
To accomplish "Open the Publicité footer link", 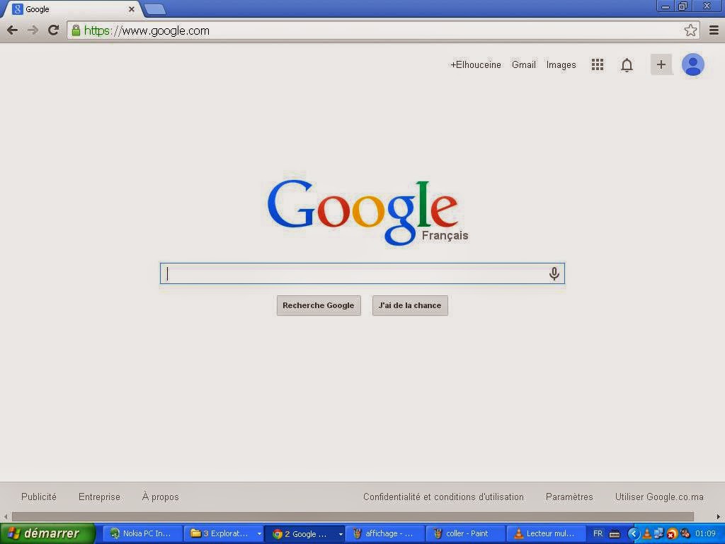I will coord(39,497).
